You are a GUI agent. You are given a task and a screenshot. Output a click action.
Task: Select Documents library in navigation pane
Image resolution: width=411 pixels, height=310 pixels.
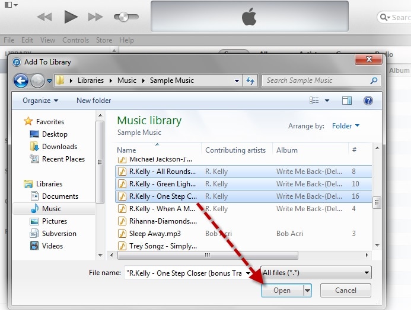pos(60,196)
